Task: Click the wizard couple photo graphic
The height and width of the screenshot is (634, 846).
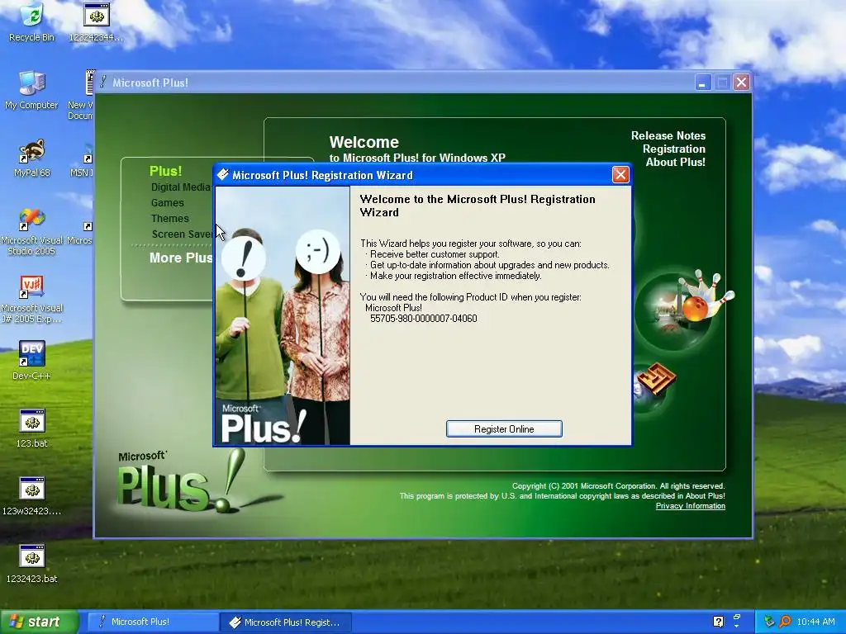Action: (x=283, y=316)
